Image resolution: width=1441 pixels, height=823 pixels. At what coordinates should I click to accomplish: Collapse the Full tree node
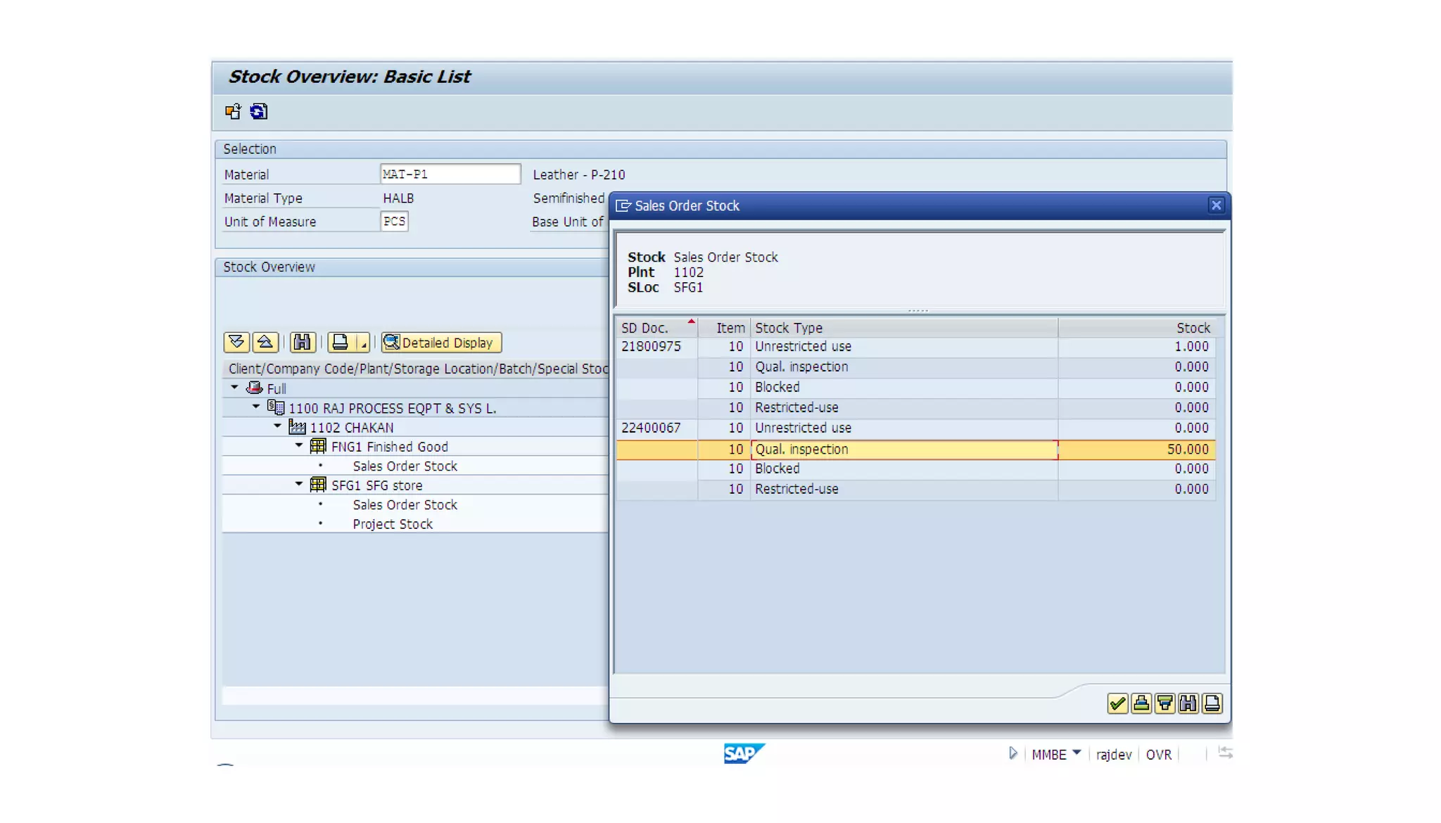[x=234, y=388]
